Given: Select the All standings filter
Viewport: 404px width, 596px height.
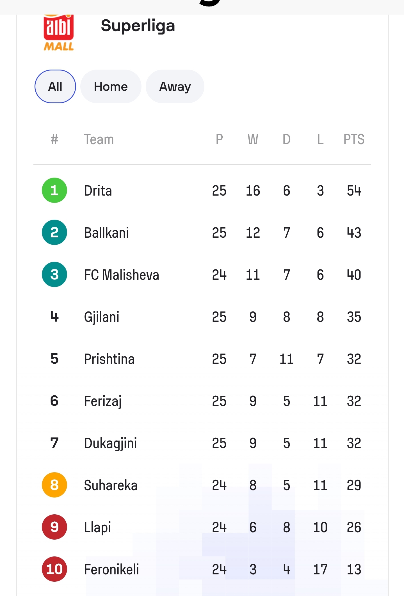Looking at the screenshot, I should pos(55,86).
